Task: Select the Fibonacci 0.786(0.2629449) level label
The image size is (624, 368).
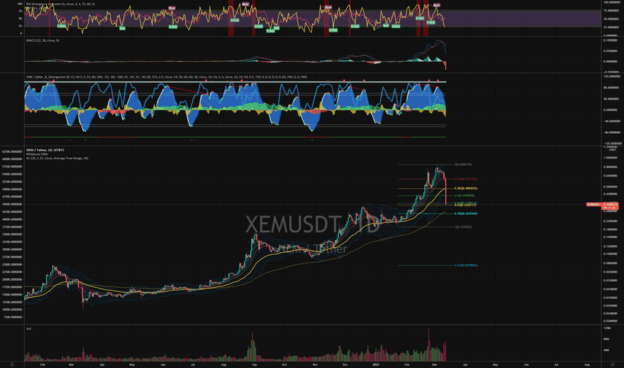Action: pos(465,213)
